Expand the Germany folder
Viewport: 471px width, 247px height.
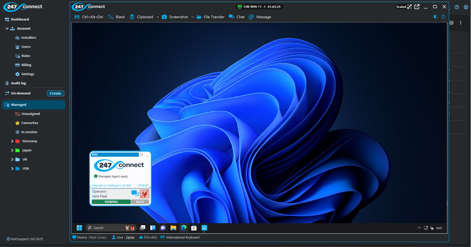(x=12, y=141)
